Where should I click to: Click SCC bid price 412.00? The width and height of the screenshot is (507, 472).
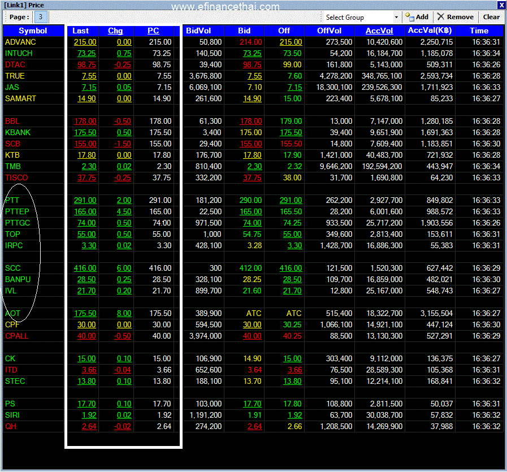(x=250, y=269)
